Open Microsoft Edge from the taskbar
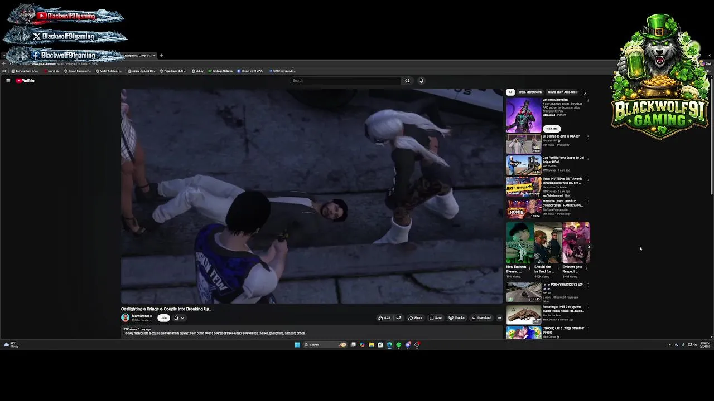Screen dimensions: 714x401 click(389, 345)
